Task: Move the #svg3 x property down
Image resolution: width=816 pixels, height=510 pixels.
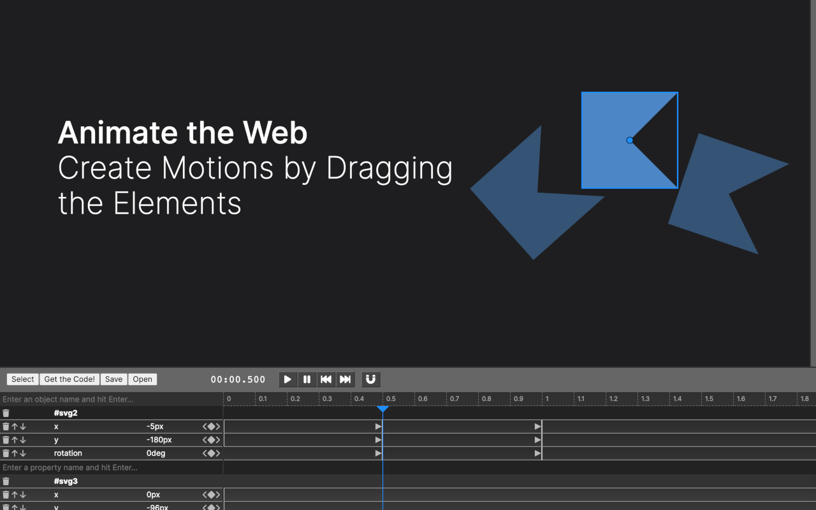Action: [23, 495]
